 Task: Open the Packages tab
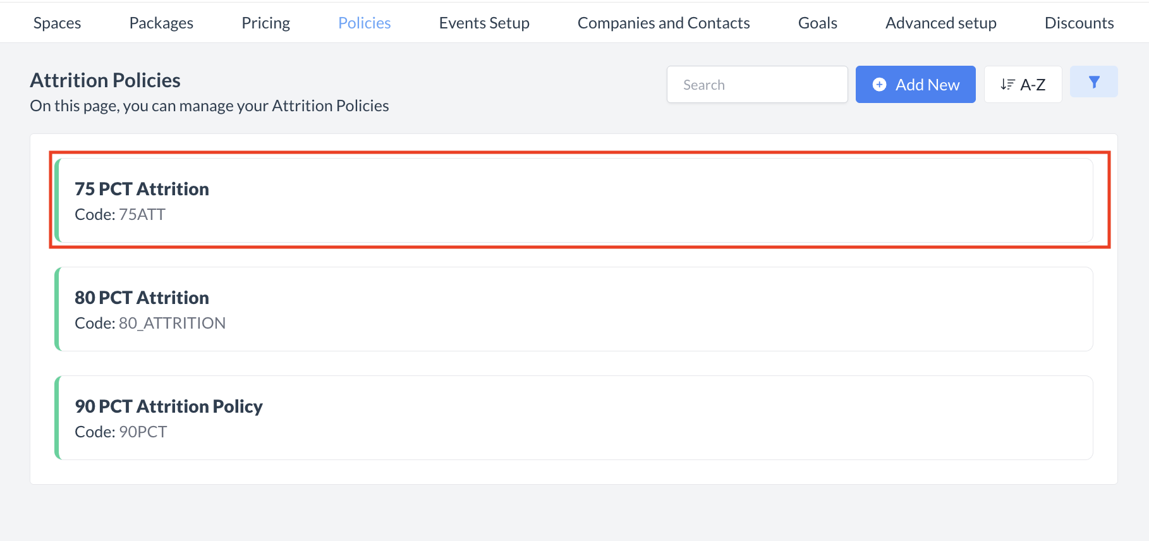pos(161,23)
